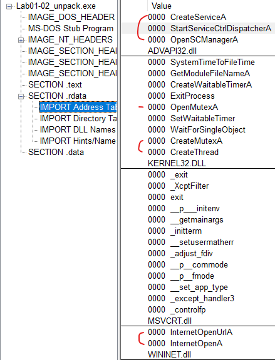Select the _exit import row
The image size is (275, 360).
[x=198, y=175]
